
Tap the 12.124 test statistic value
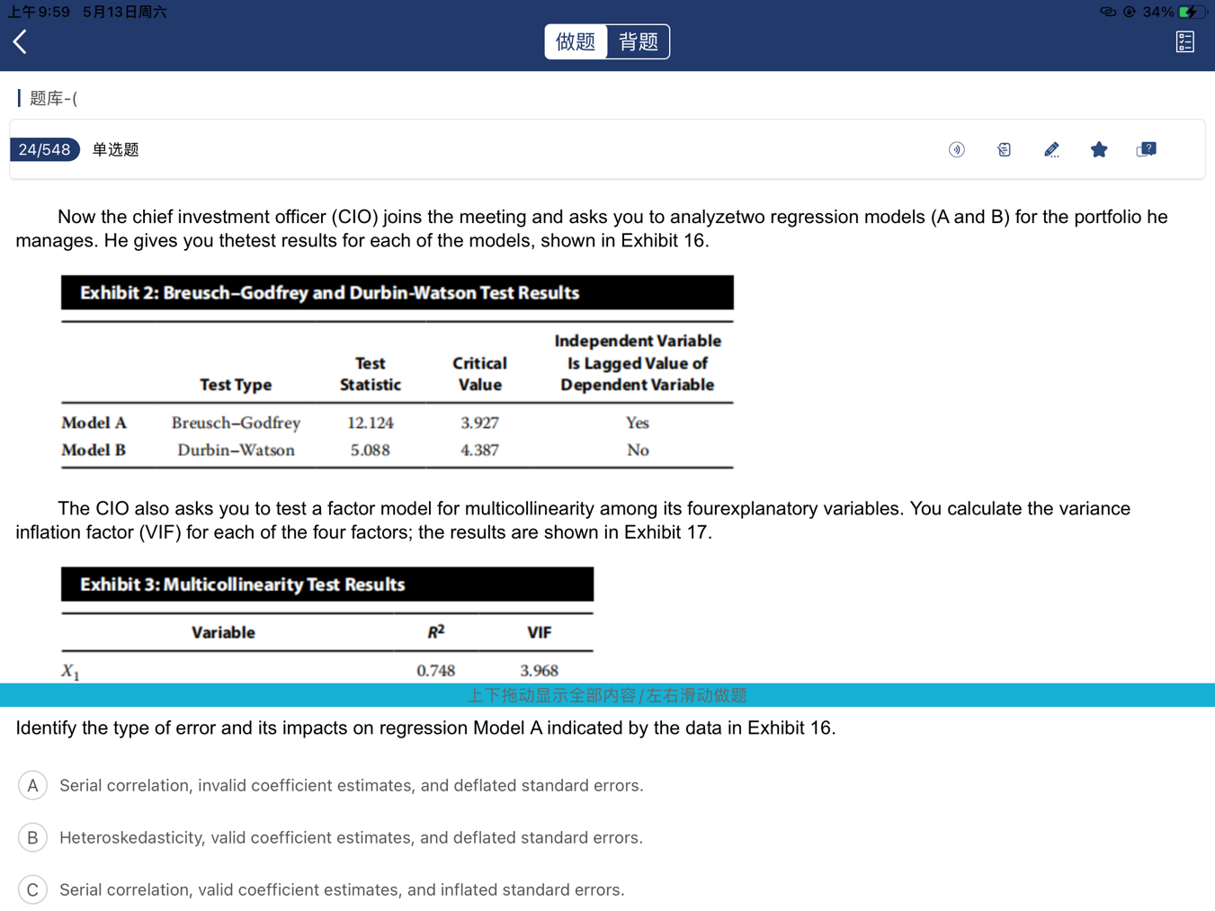371,423
